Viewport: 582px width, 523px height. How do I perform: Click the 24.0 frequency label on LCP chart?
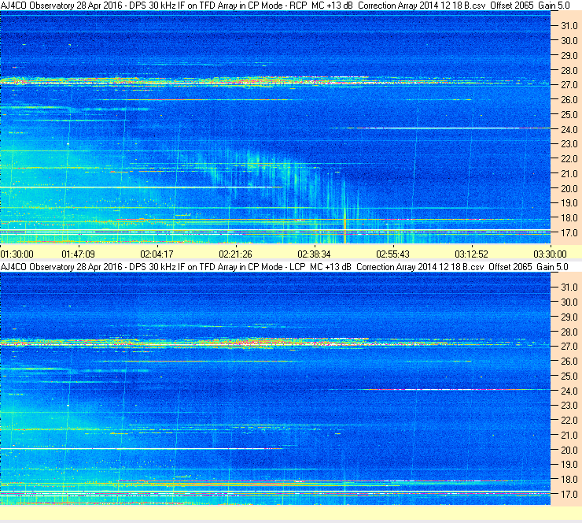pos(569,391)
